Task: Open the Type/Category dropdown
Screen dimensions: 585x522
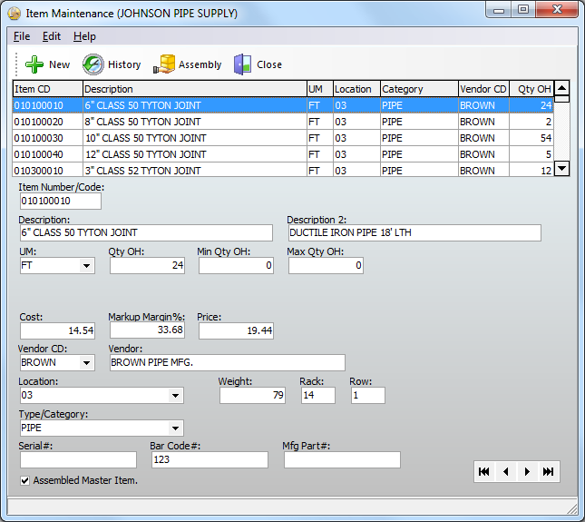Action: click(x=175, y=428)
